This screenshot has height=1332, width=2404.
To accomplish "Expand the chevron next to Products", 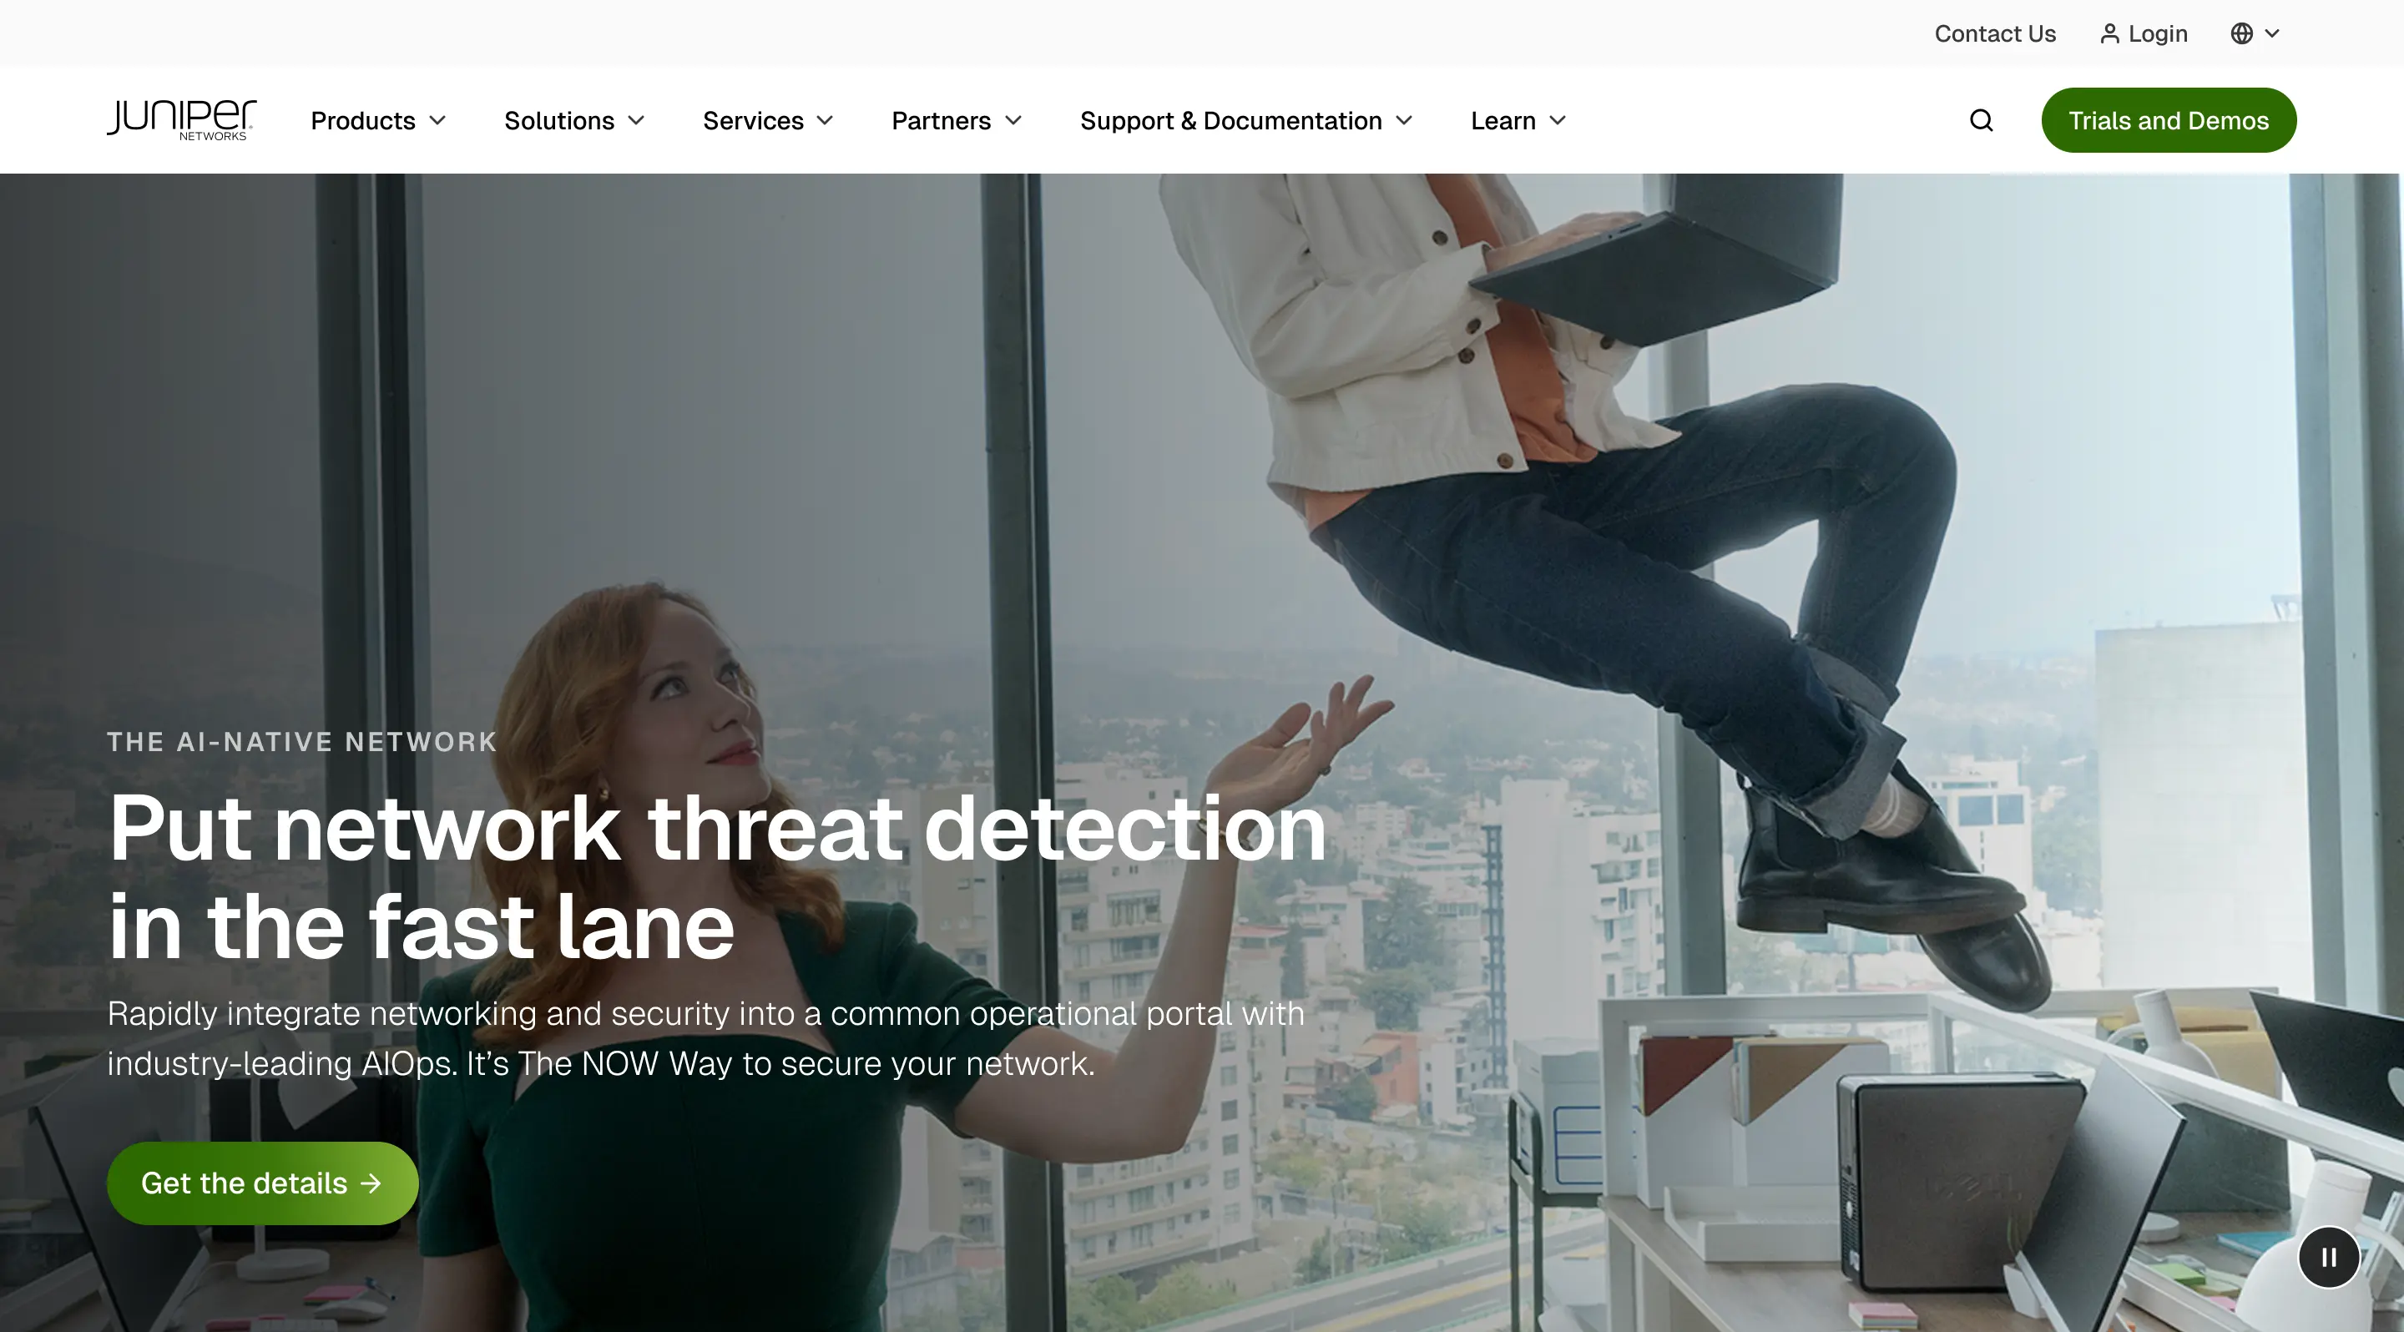I will click(437, 120).
